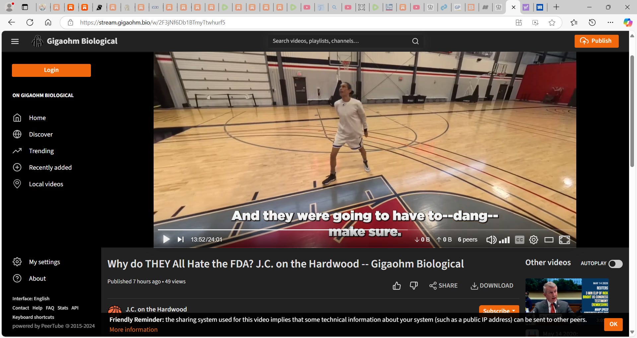Change the Interface: English language setting

[31, 299]
